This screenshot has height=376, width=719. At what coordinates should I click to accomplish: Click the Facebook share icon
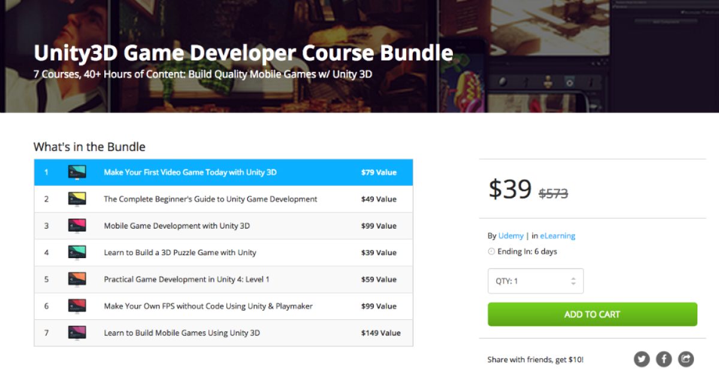664,359
